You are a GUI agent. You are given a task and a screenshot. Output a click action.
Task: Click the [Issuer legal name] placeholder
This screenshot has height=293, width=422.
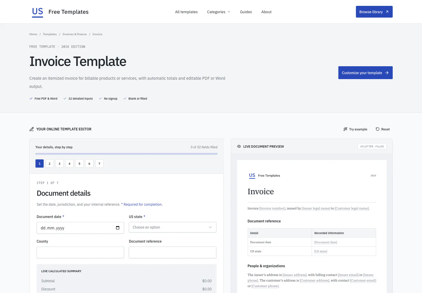point(316,208)
